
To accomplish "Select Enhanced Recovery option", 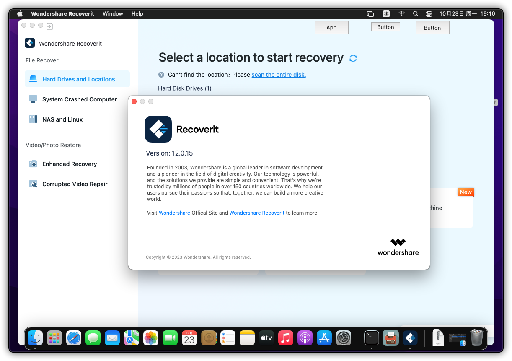I will (x=69, y=164).
